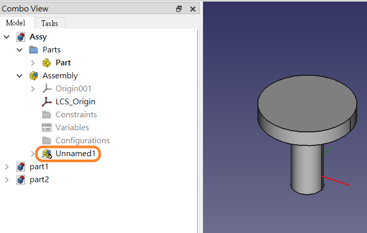The image size is (367, 233).
Task: Select the Configurations label
Action: coord(83,141)
